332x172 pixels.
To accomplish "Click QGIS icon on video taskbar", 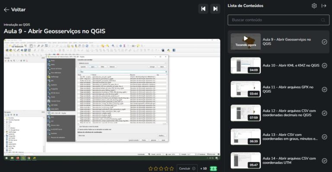I will click(23, 158).
